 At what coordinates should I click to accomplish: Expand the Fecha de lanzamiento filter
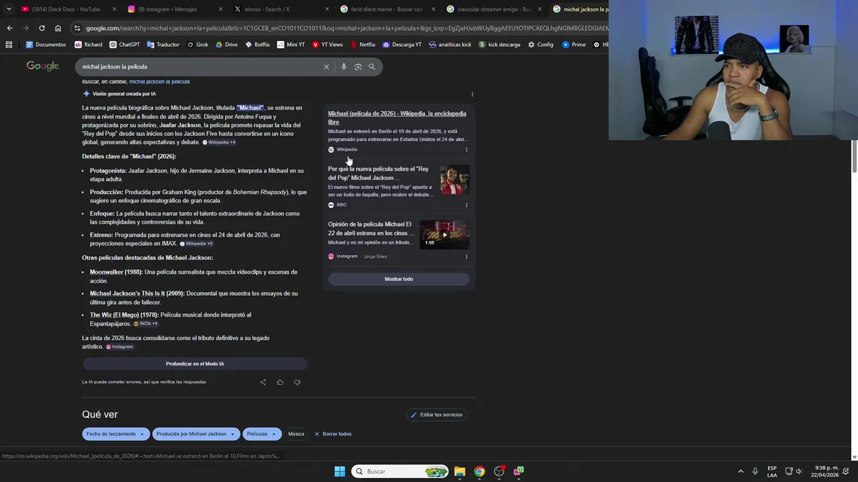(x=115, y=434)
